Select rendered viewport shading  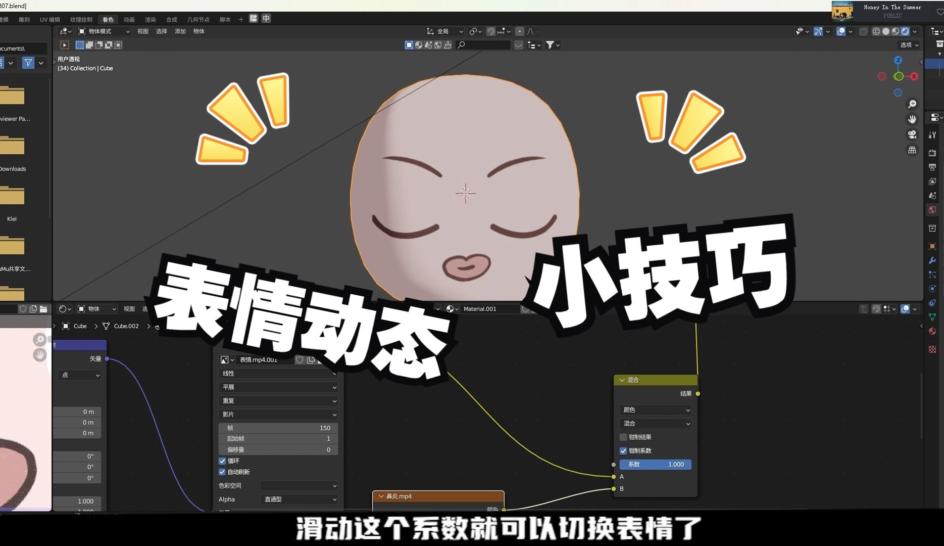tap(905, 31)
